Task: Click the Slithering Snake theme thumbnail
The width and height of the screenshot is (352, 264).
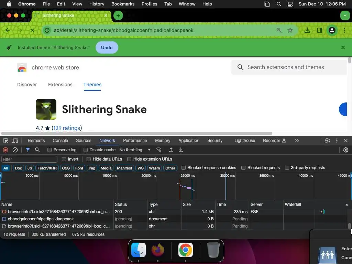Action: click(46, 109)
